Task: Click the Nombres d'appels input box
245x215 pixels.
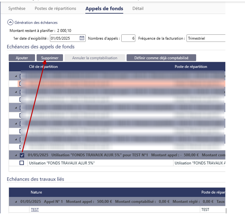Action: click(x=128, y=38)
